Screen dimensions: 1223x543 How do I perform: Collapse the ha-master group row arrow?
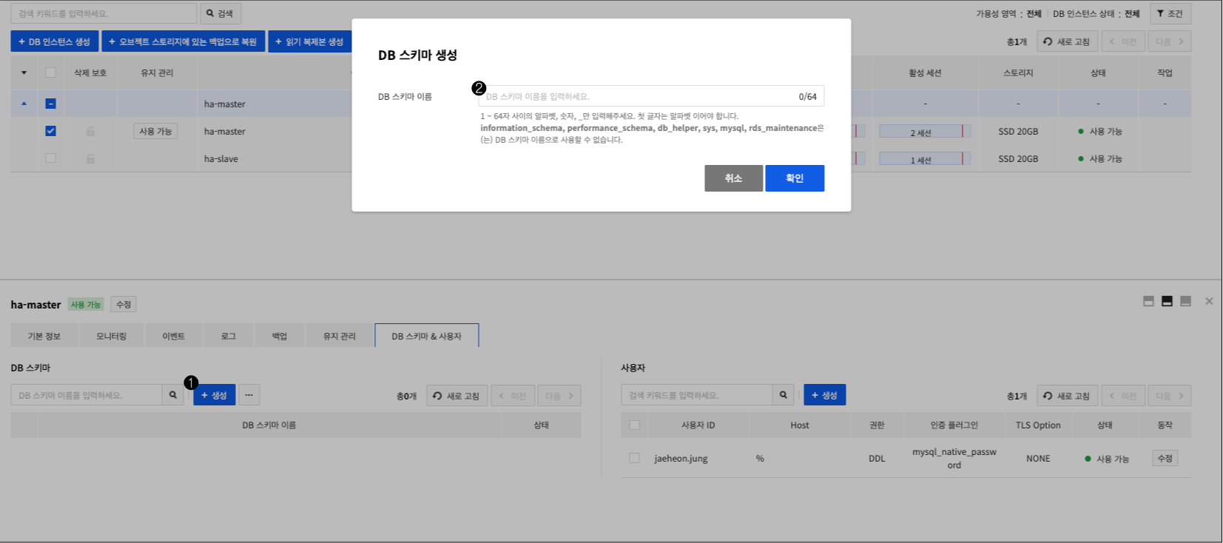click(24, 104)
